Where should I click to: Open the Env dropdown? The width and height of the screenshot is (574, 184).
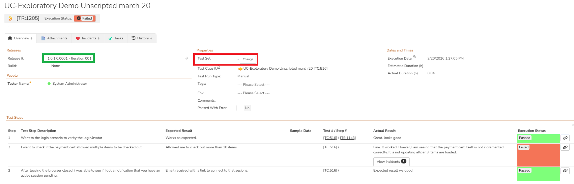(x=254, y=93)
